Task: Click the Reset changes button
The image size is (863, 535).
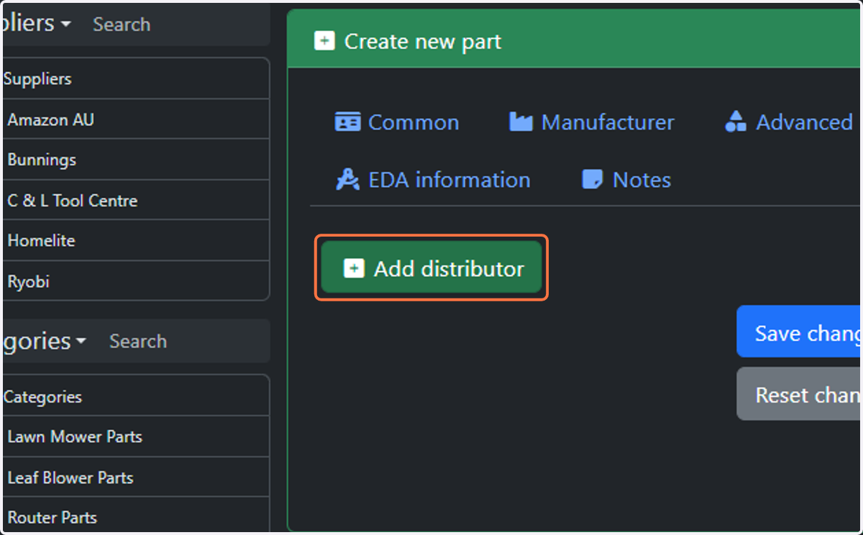Action: click(798, 394)
